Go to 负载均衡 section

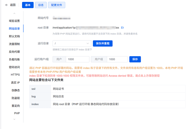14,60
